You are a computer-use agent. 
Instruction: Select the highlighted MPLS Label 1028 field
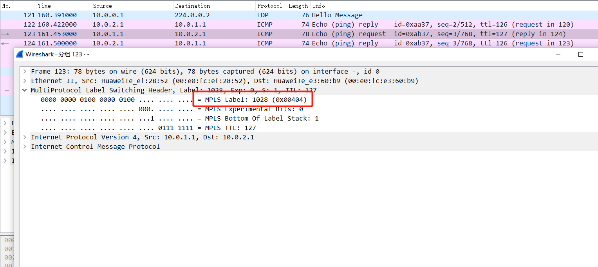[253, 99]
